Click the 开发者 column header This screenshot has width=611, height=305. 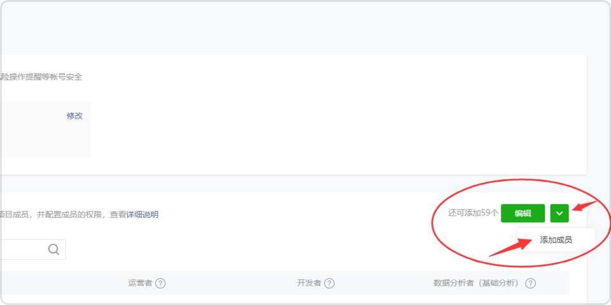click(309, 283)
